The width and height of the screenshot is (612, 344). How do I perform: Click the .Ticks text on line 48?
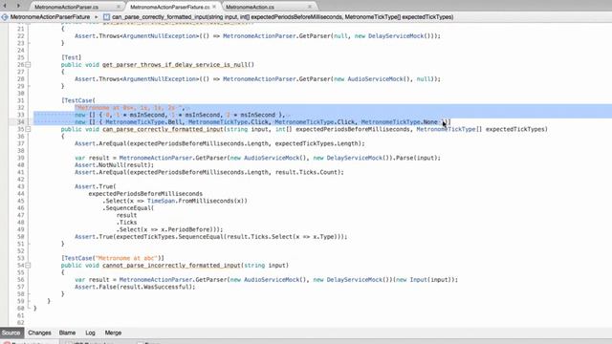pos(126,223)
